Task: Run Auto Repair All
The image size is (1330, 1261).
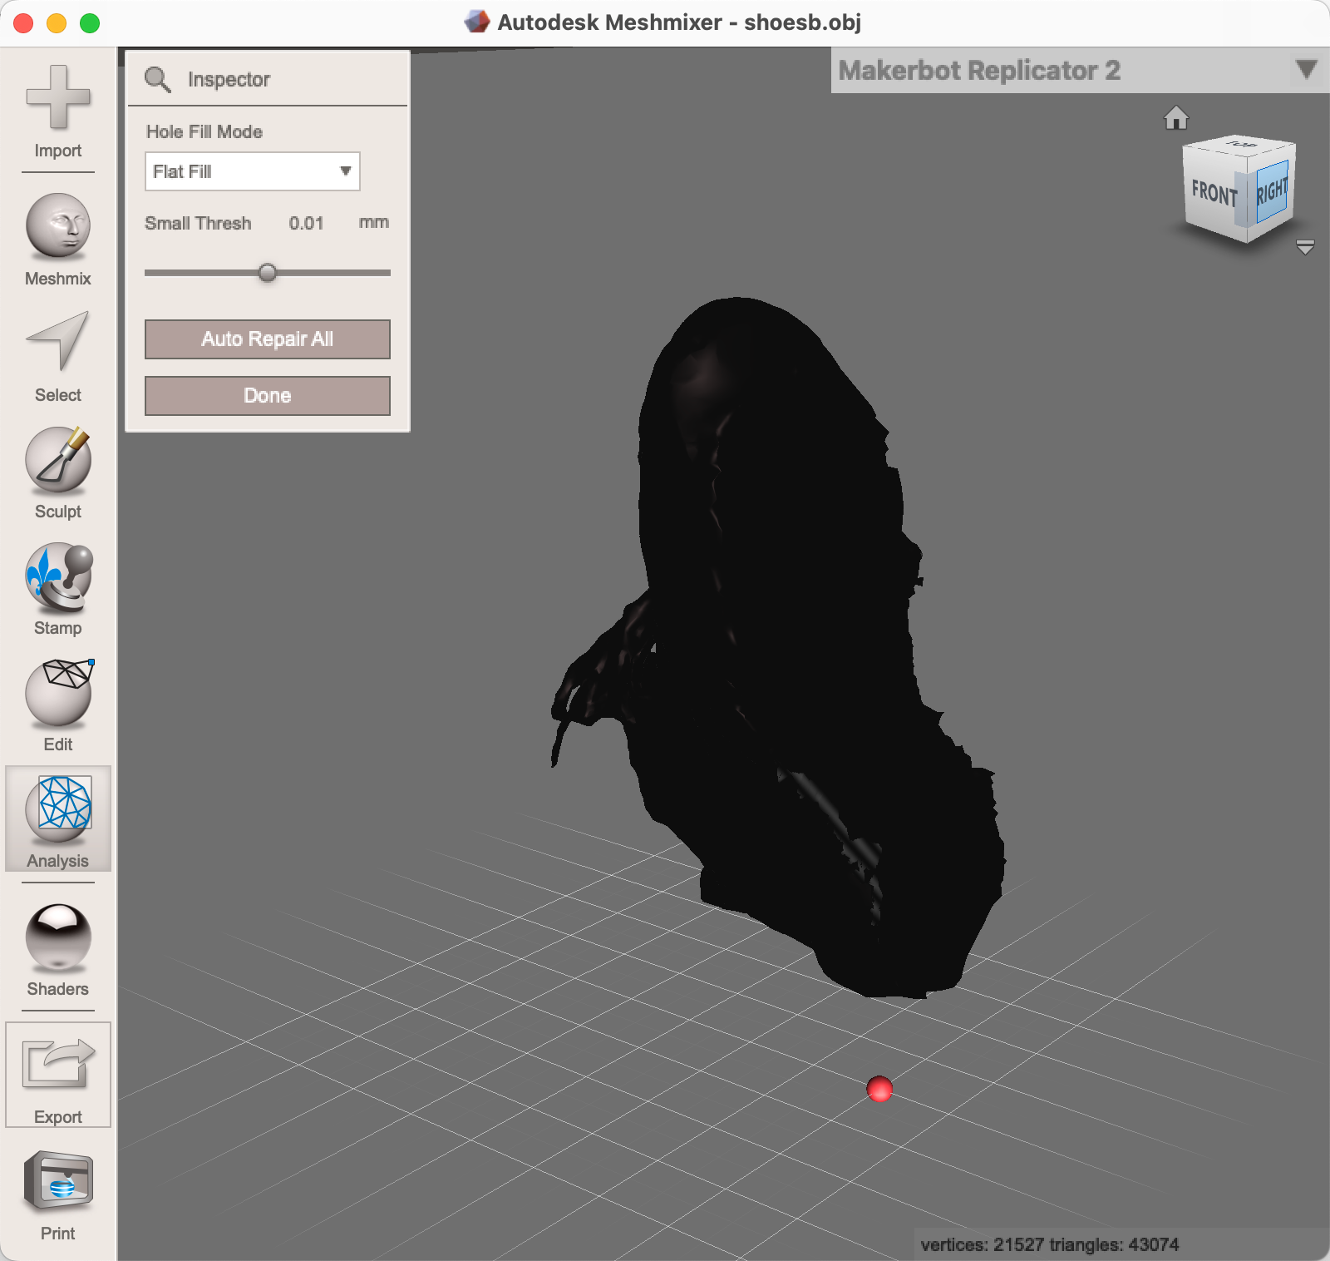Action: click(x=267, y=339)
